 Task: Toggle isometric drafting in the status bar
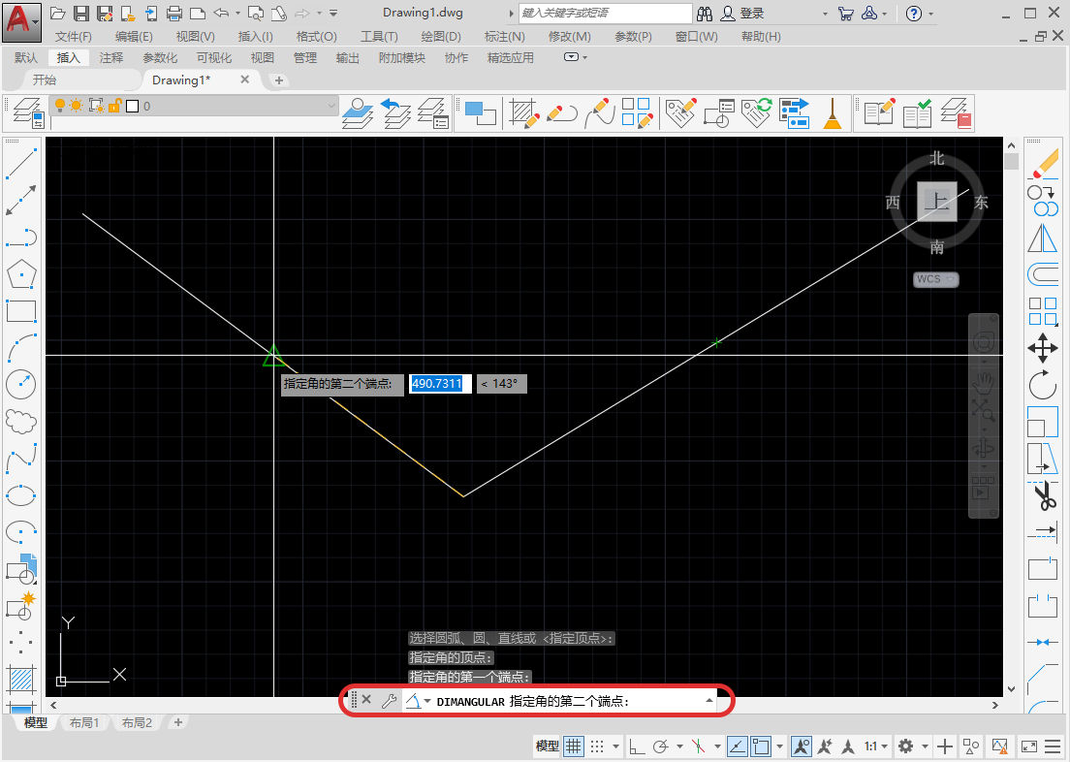[x=698, y=746]
